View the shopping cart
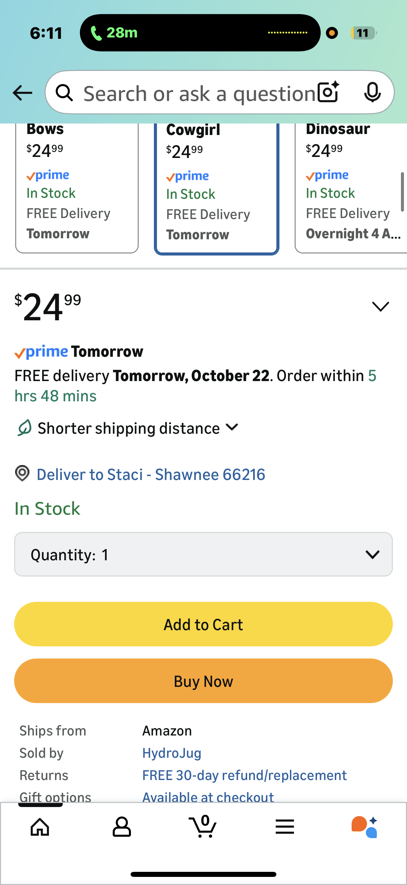 tap(203, 827)
